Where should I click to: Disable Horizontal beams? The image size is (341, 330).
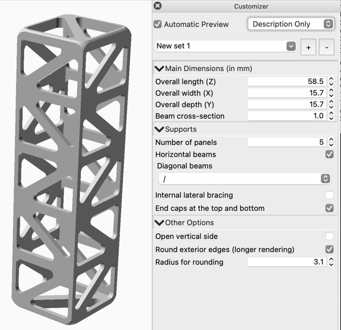click(x=329, y=154)
